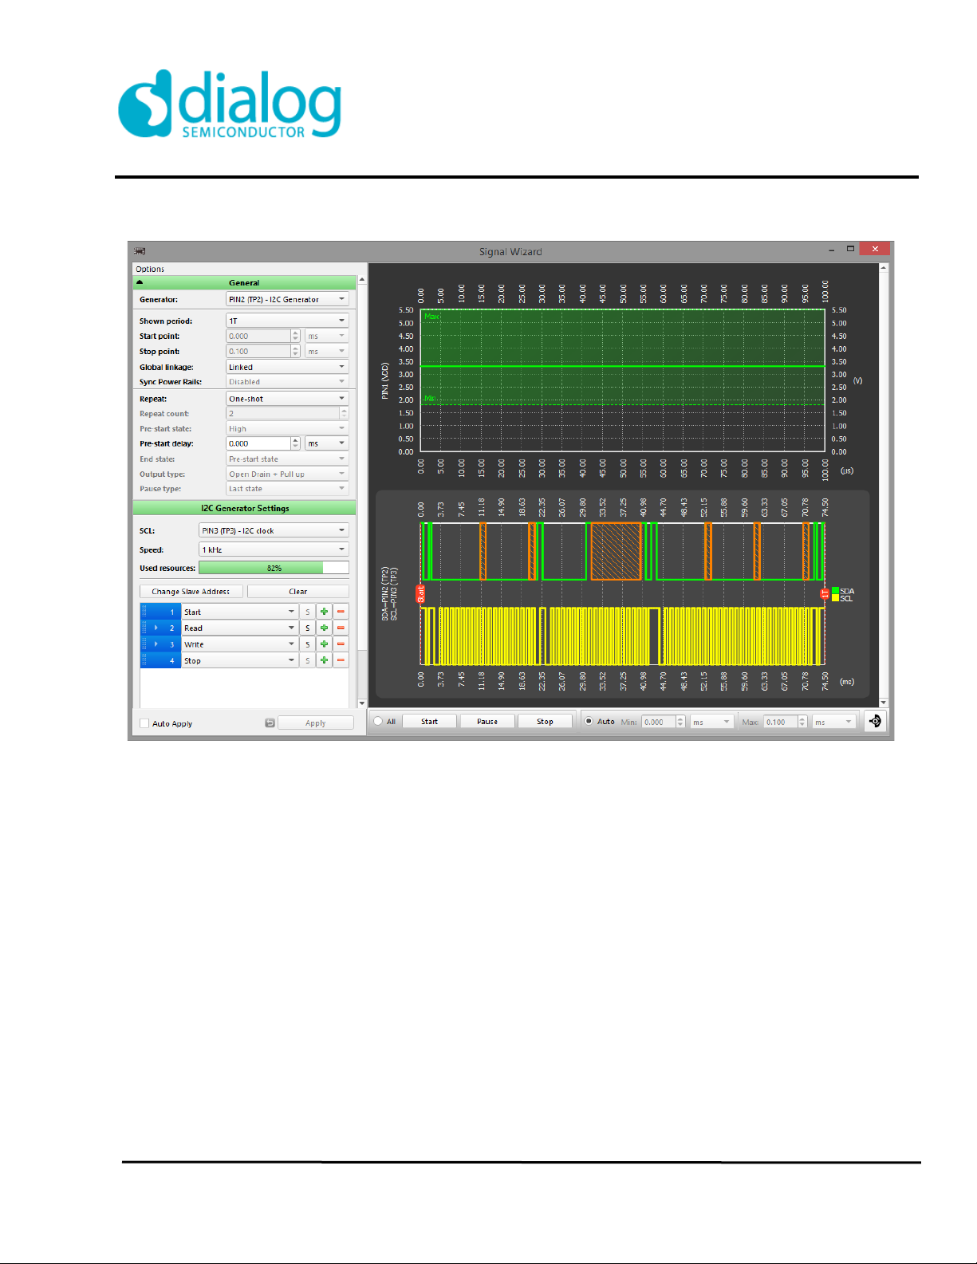Click the Dialog Semiconductor logo

click(x=230, y=104)
